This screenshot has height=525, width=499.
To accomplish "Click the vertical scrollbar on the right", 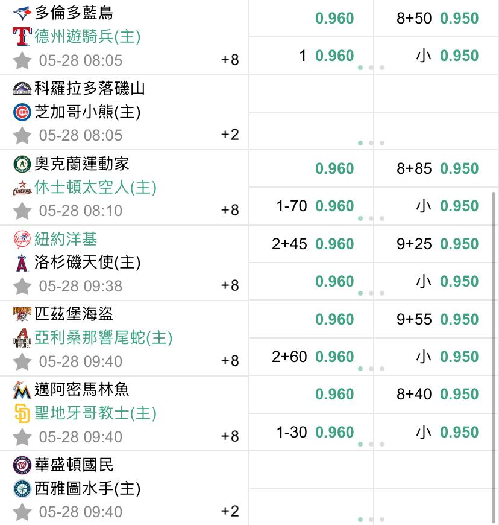I will coord(494,357).
